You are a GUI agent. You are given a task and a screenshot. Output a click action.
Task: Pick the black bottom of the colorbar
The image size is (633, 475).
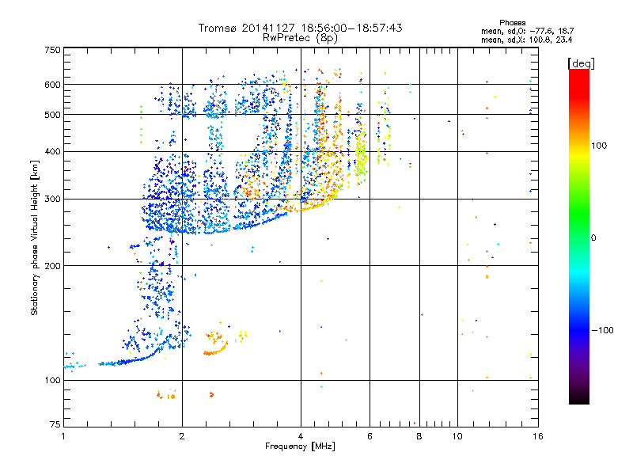pos(579,398)
